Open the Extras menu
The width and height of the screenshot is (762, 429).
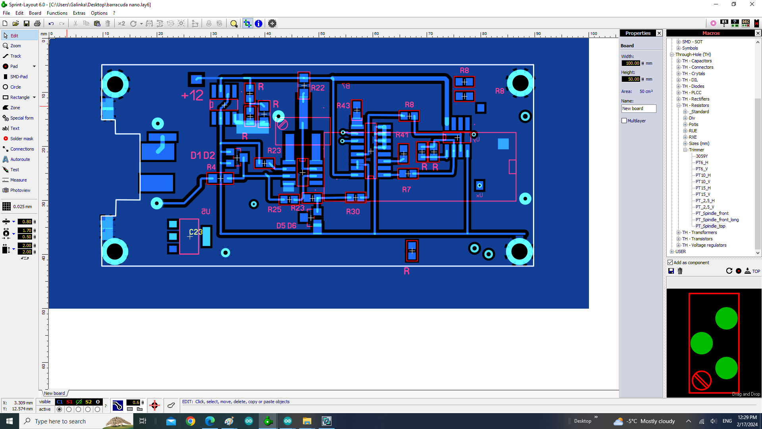click(79, 13)
